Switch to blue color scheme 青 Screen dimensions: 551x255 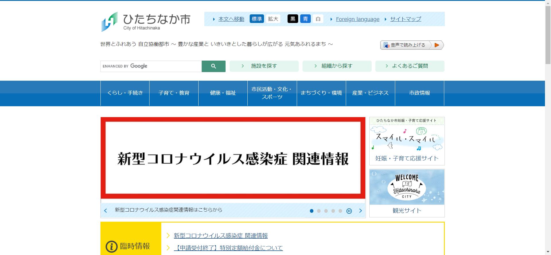point(305,19)
